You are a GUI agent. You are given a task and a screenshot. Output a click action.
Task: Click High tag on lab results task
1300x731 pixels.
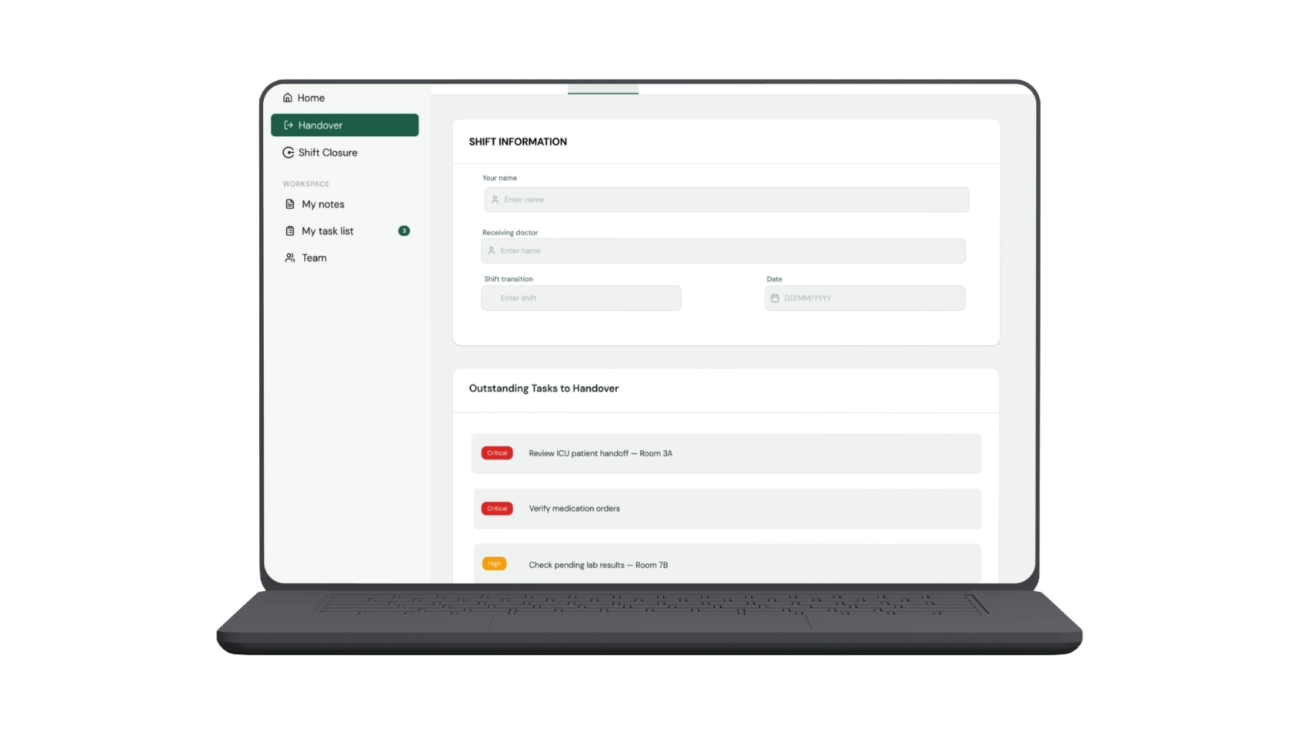[x=494, y=564]
